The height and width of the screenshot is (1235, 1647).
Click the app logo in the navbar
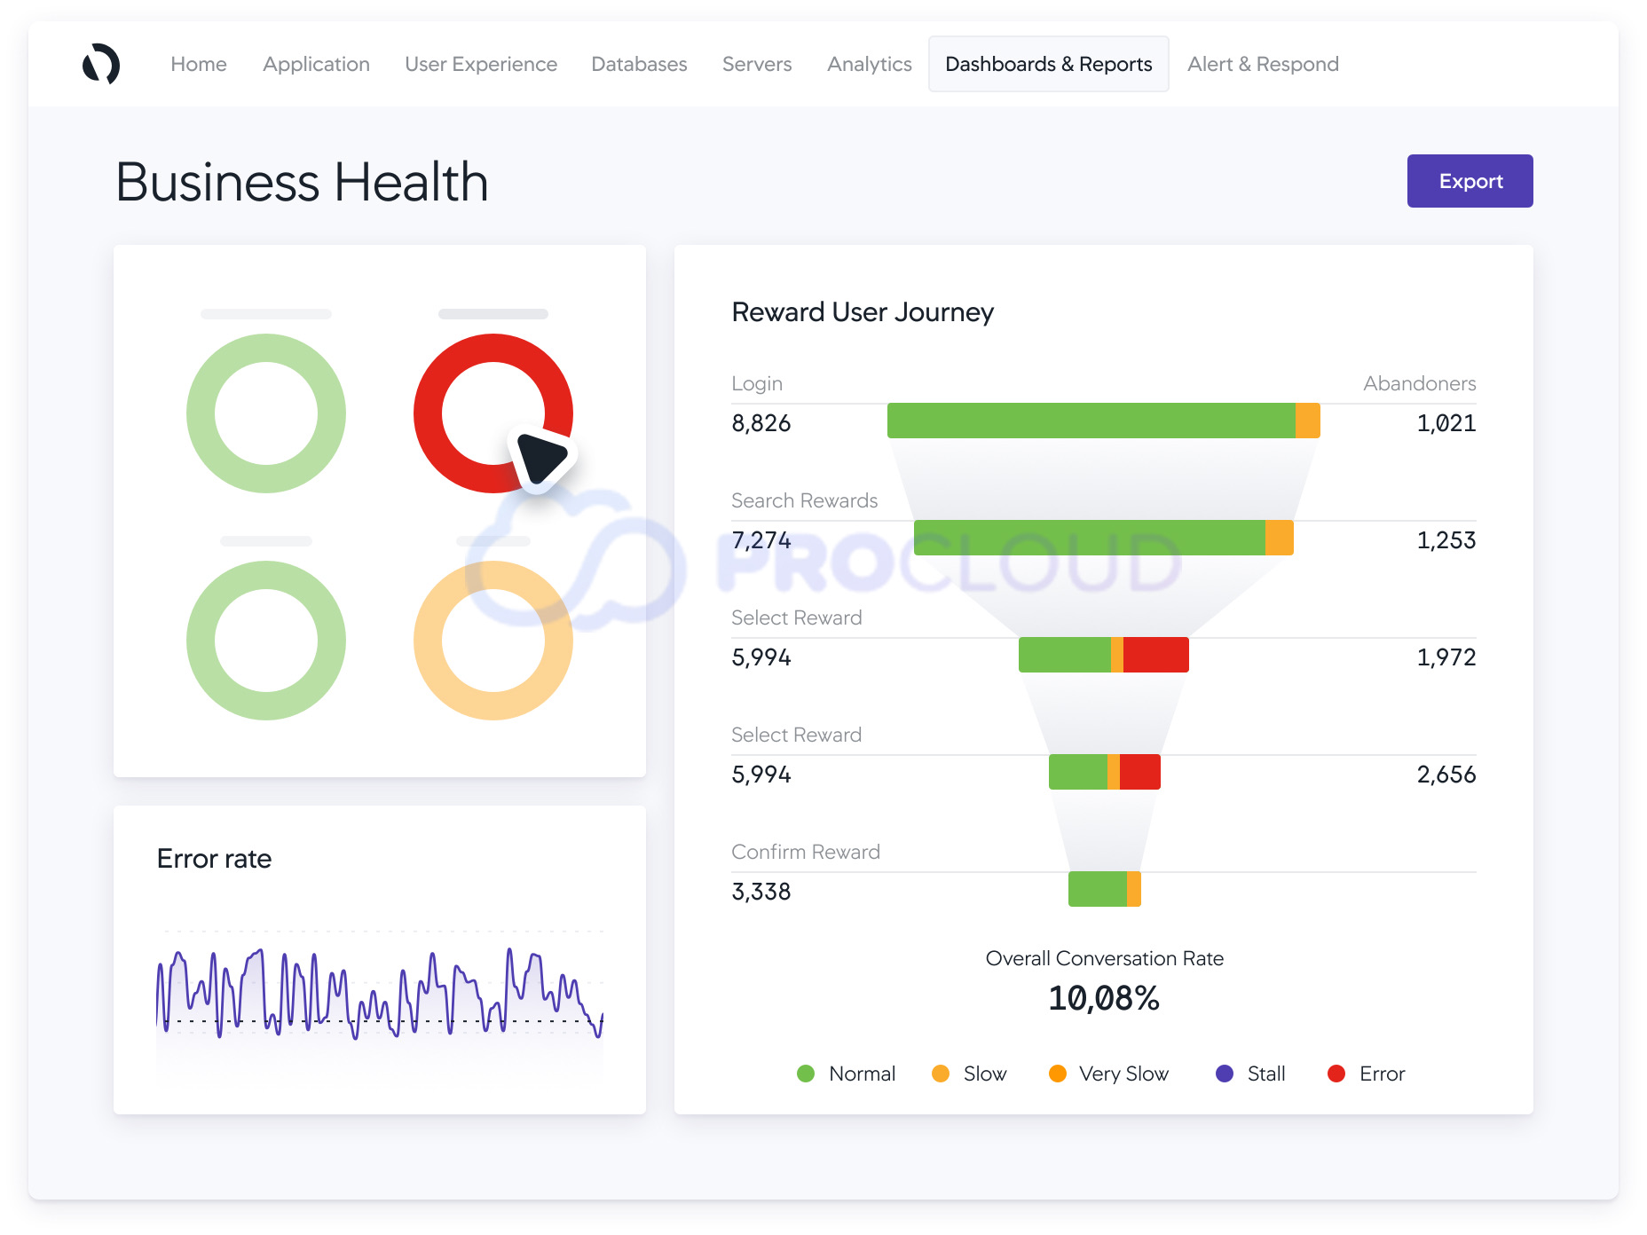pyautogui.click(x=101, y=64)
